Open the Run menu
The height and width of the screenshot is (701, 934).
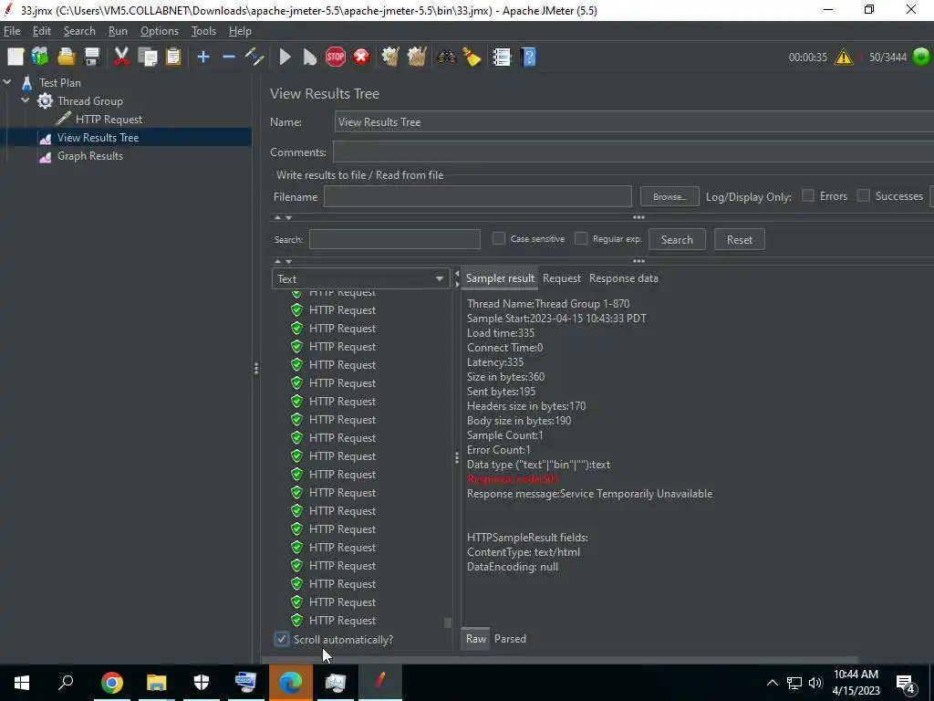pos(118,31)
